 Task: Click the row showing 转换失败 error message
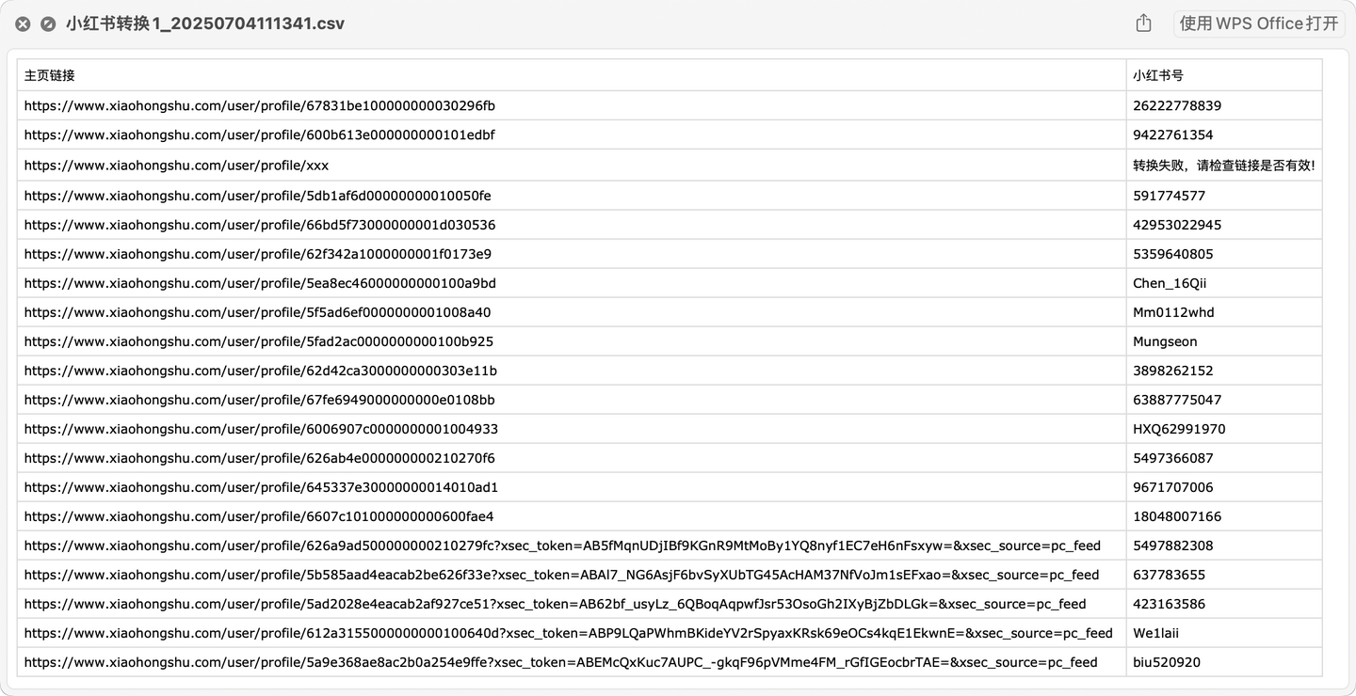(x=1222, y=165)
